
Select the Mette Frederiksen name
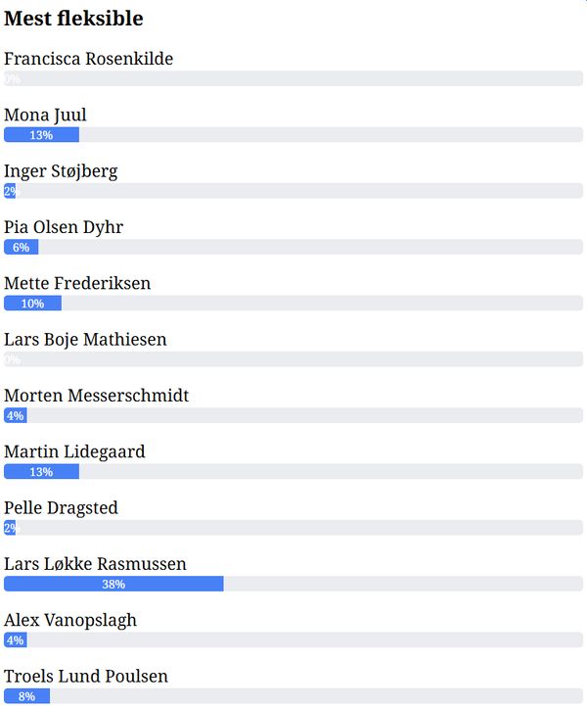(x=77, y=283)
